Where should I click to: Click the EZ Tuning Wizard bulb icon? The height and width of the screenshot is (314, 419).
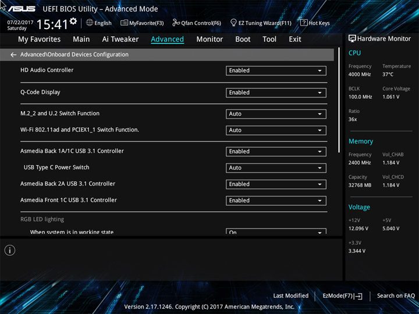[233, 23]
